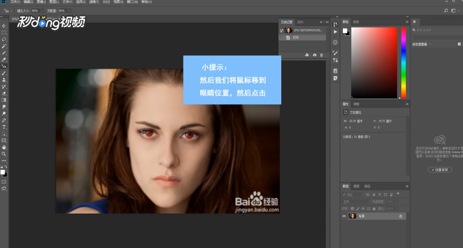The height and width of the screenshot is (248, 463).
Task: Select the Lasso tool
Action: pos(4,39)
